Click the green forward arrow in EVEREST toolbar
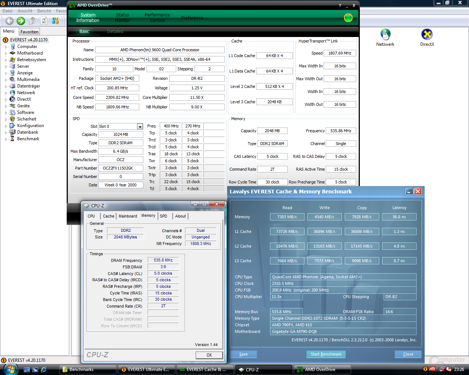 pyautogui.click(x=21, y=21)
